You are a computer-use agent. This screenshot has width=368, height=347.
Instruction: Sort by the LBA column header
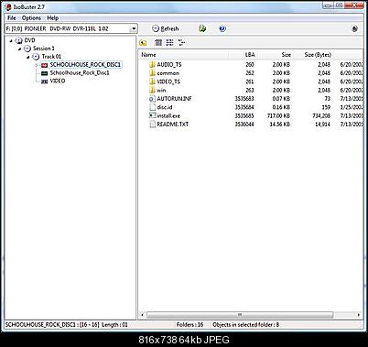point(244,55)
